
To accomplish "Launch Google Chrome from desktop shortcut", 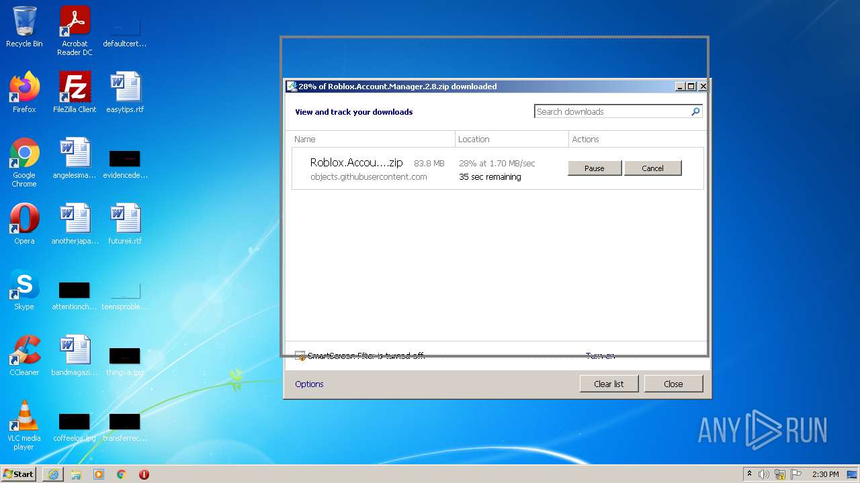I will point(24,162).
